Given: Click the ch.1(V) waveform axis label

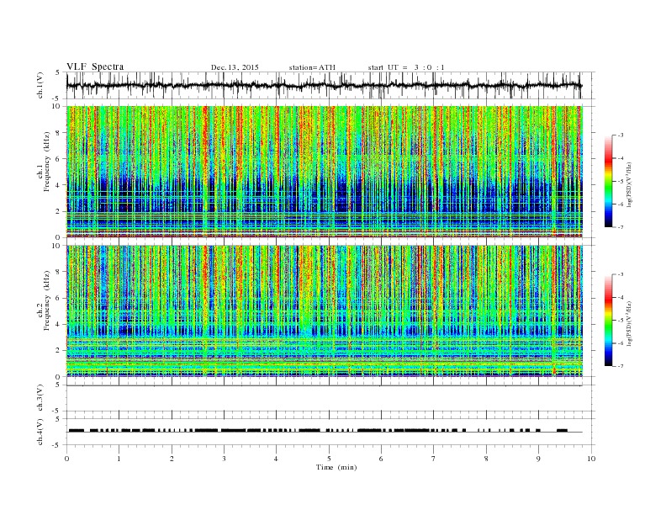Looking at the screenshot, I should 40,85.
